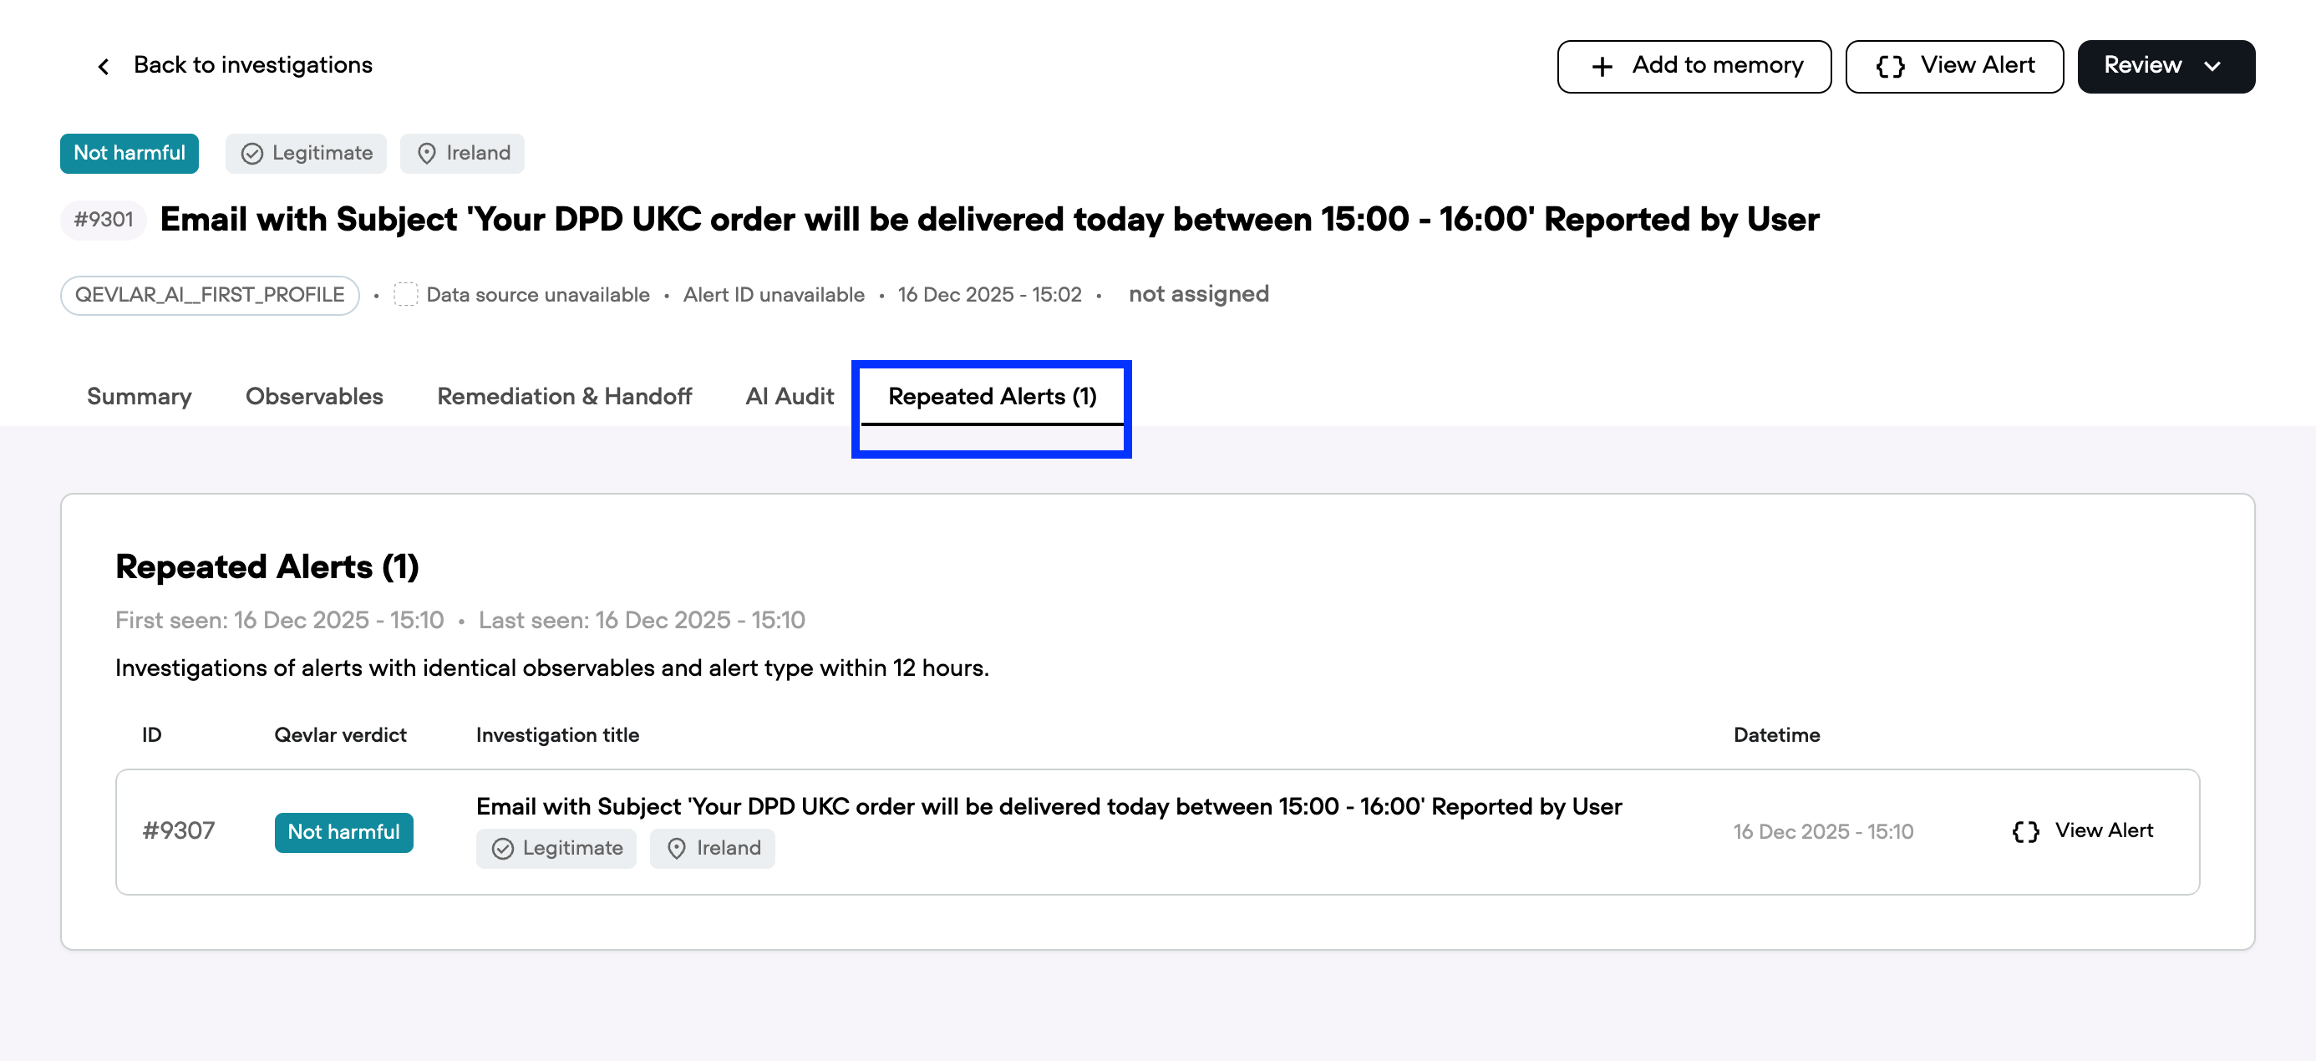
Task: Click the checkmark icon in row's Legitimate tag
Action: 505,848
